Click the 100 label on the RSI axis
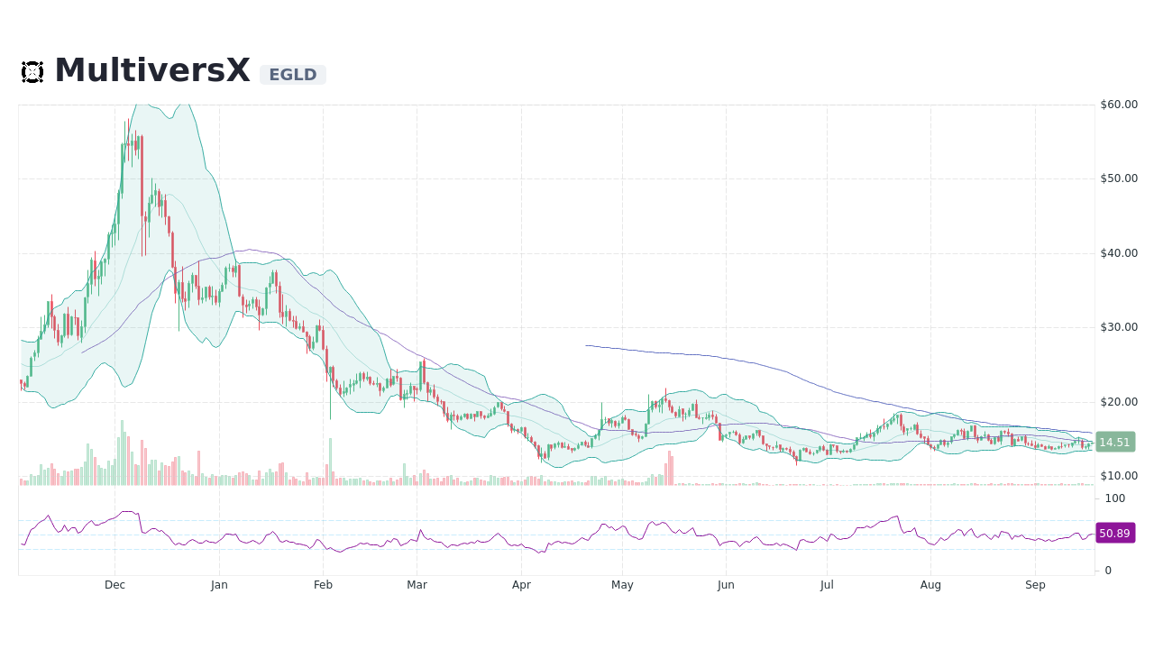 pos(1113,498)
